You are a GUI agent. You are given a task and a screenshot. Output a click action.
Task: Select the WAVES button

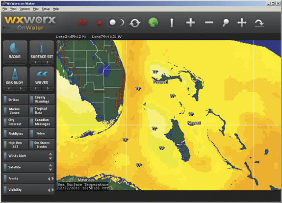pos(42,76)
